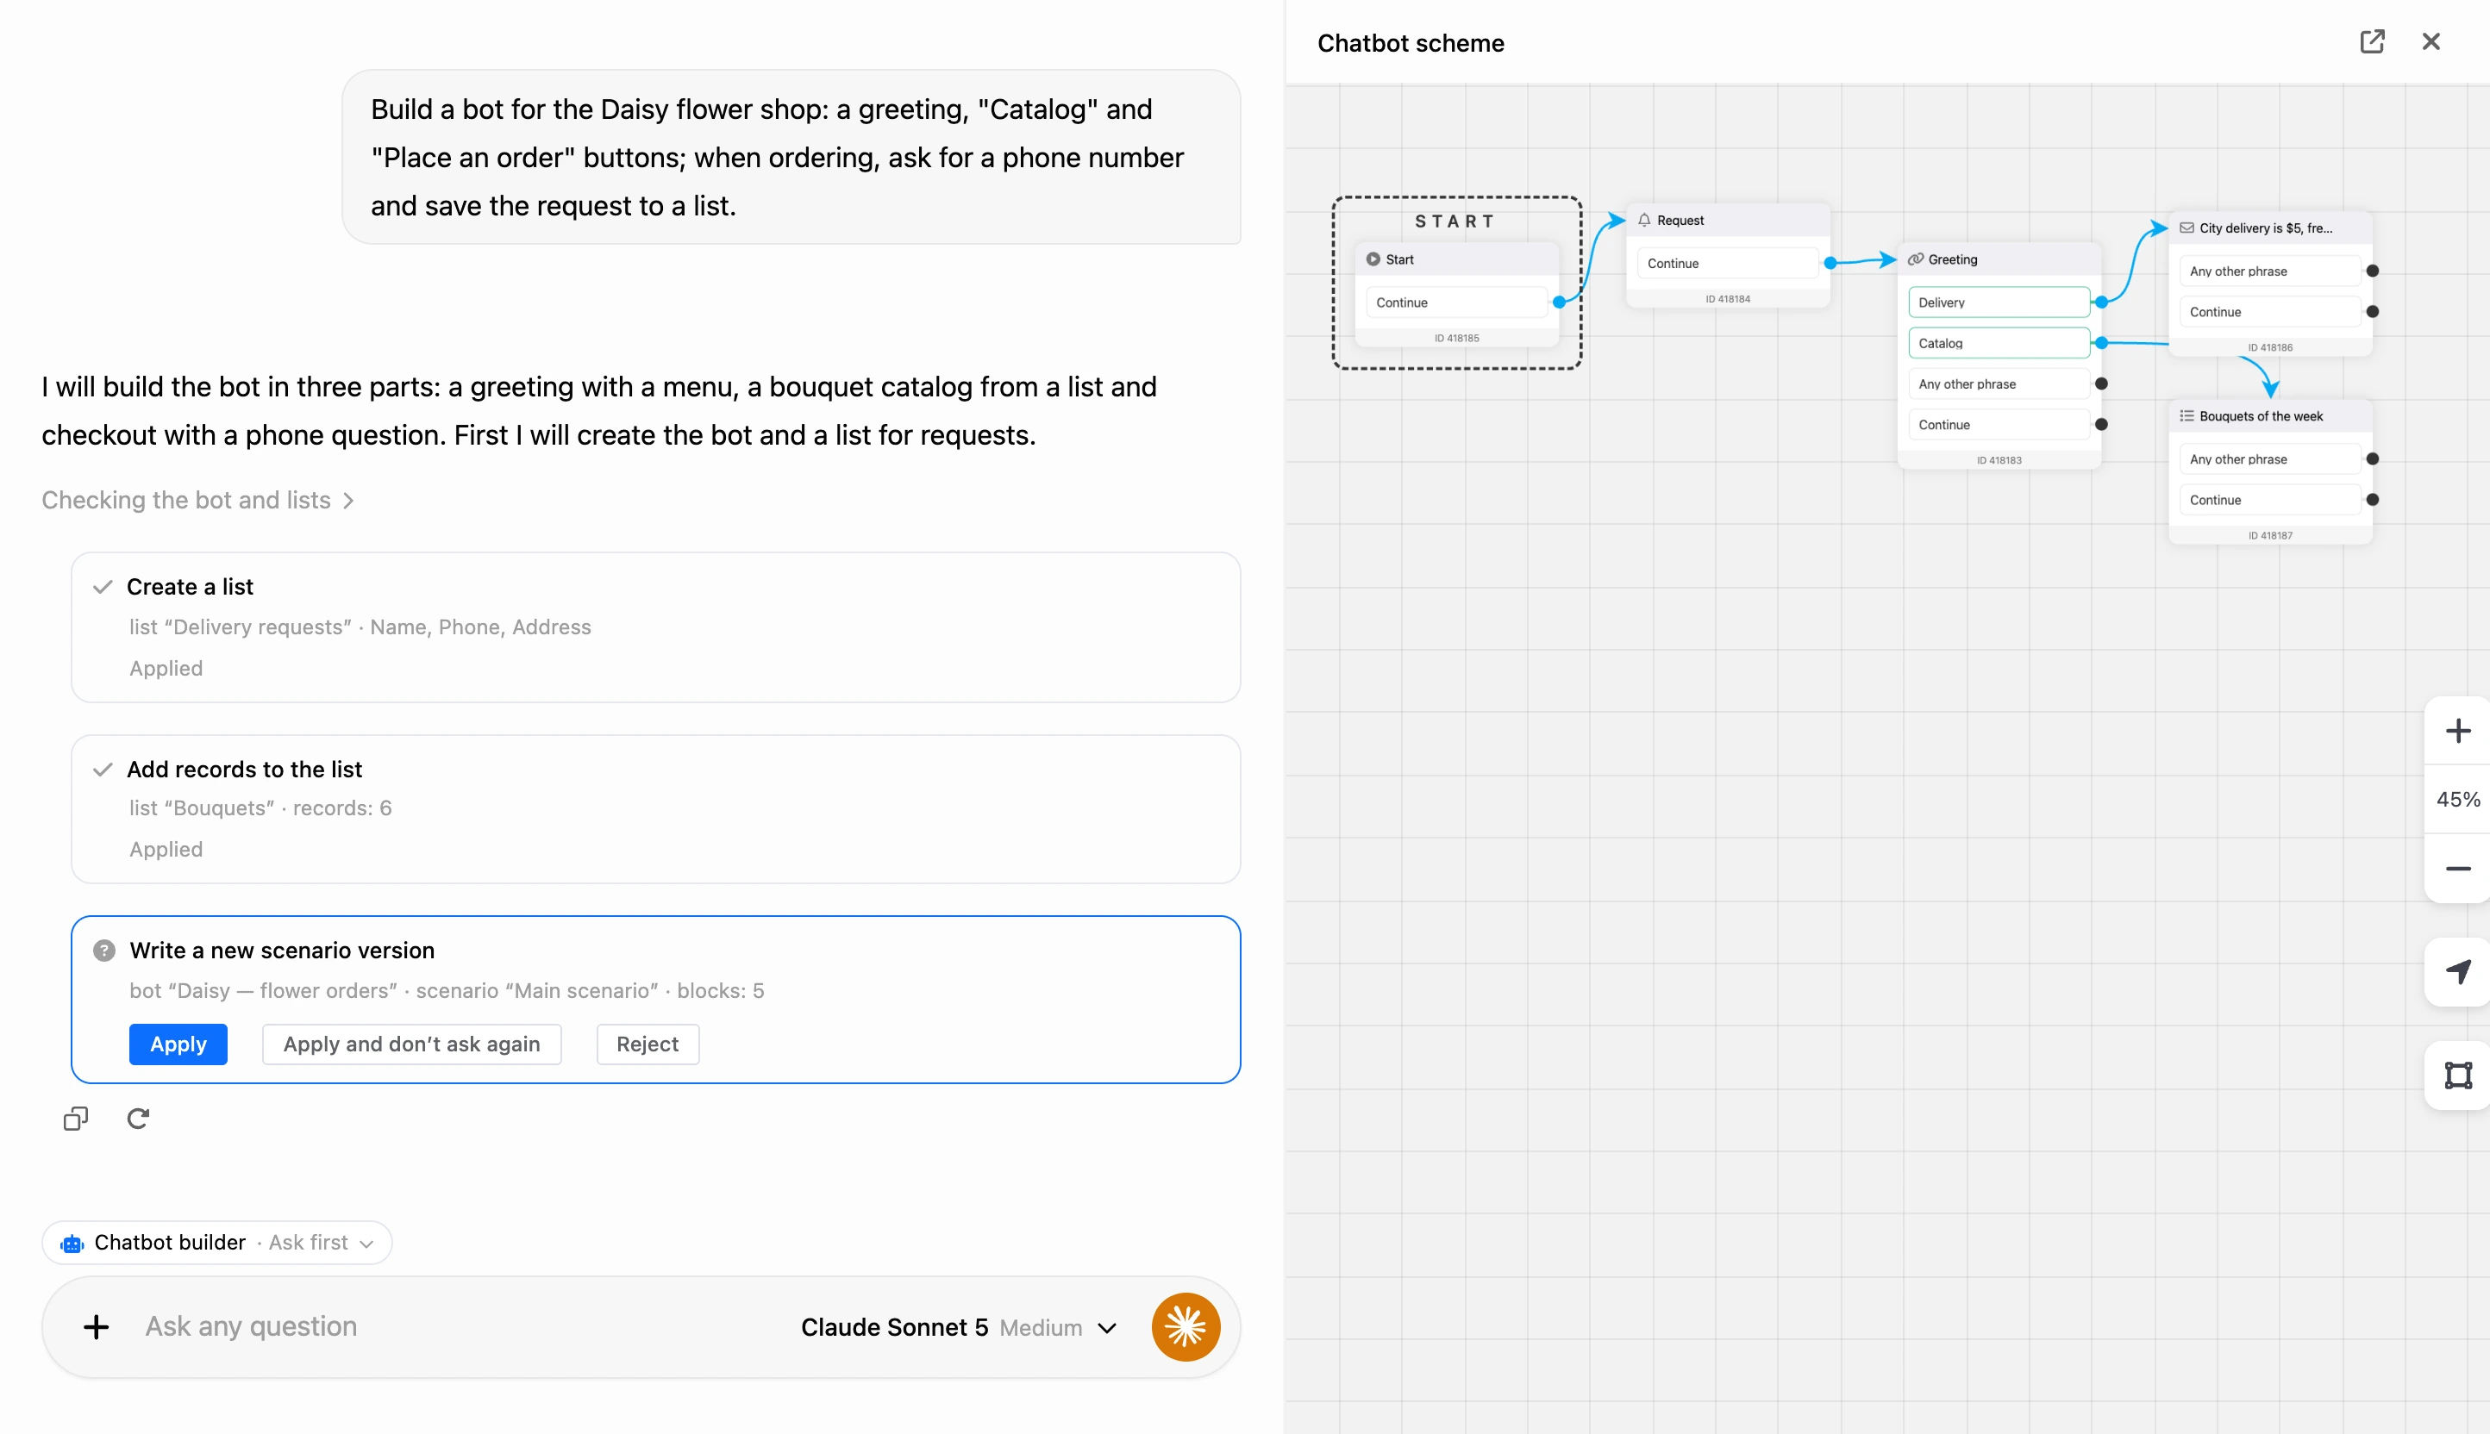Click Continue row in Greeting block
This screenshot has width=2490, height=1434.
(1999, 425)
